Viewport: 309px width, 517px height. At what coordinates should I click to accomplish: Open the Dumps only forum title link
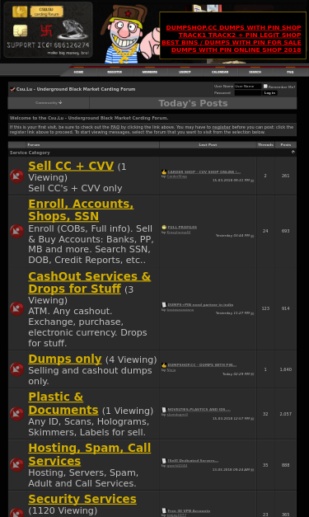(65, 359)
